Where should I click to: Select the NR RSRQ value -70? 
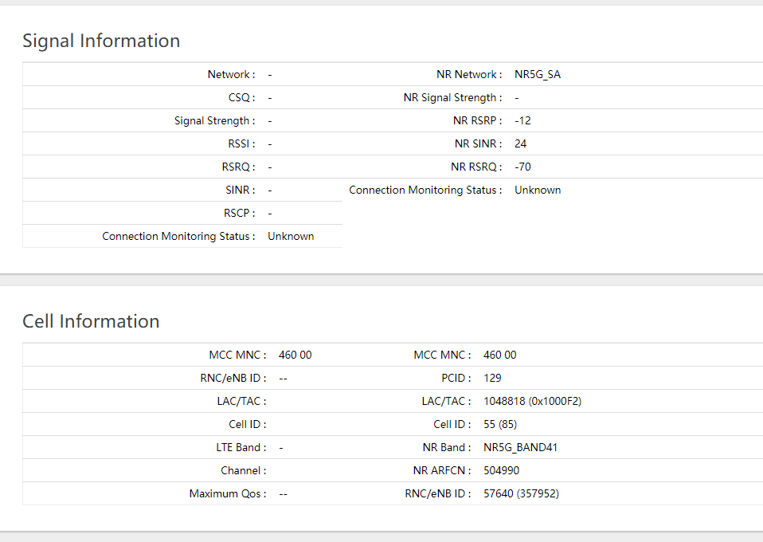tap(522, 167)
